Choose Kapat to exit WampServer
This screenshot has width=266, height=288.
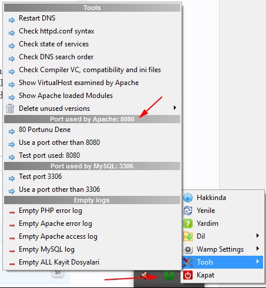point(223,275)
